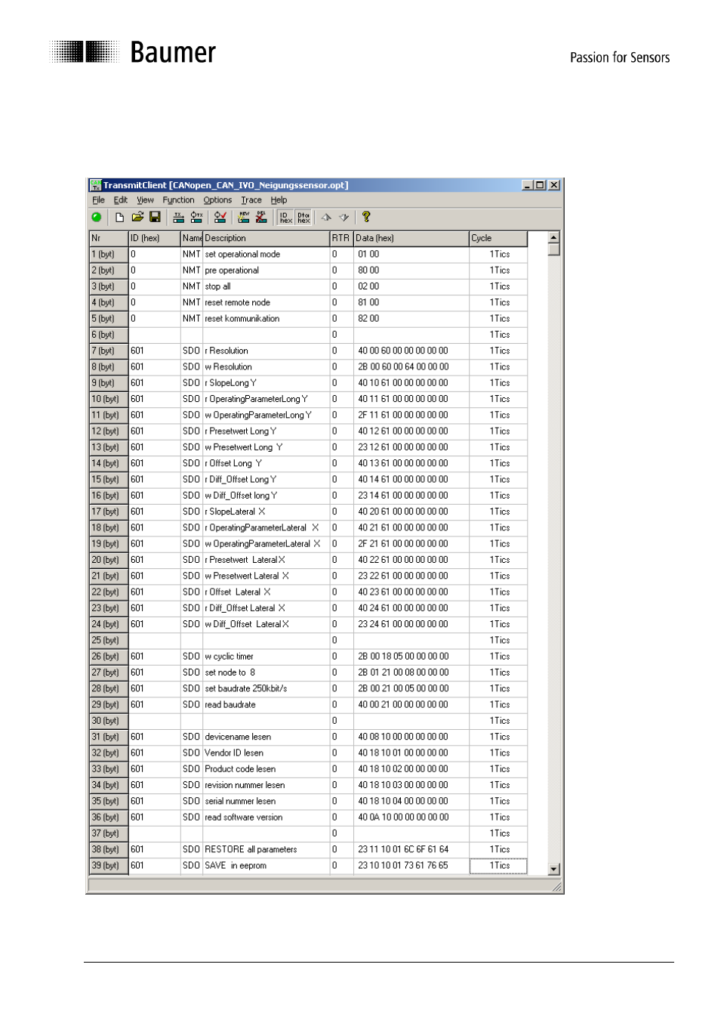Viewport: 721px width, 1020px height.
Task: Click 'read software version' description cell
Action: click(x=266, y=818)
